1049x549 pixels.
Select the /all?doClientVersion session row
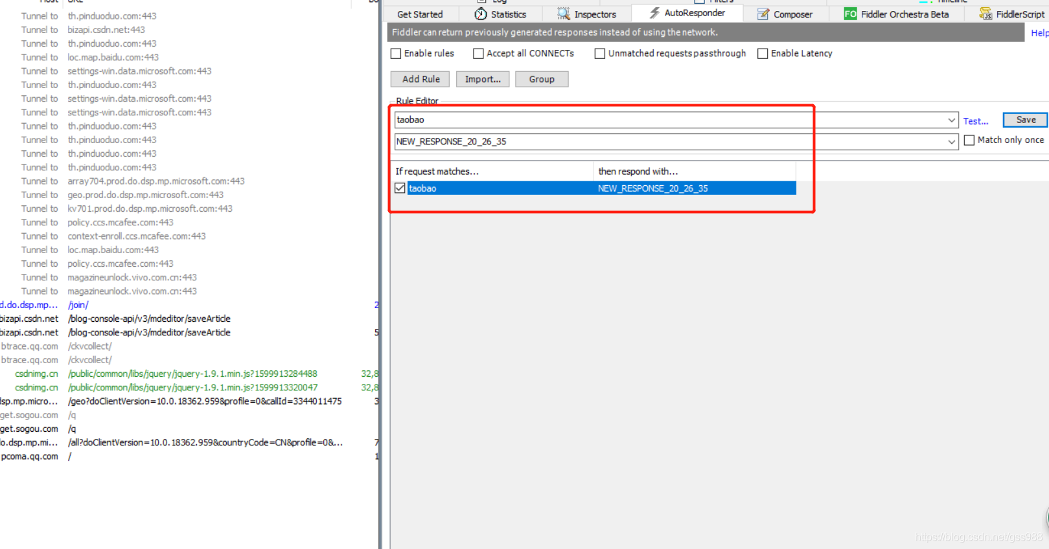[188, 443]
